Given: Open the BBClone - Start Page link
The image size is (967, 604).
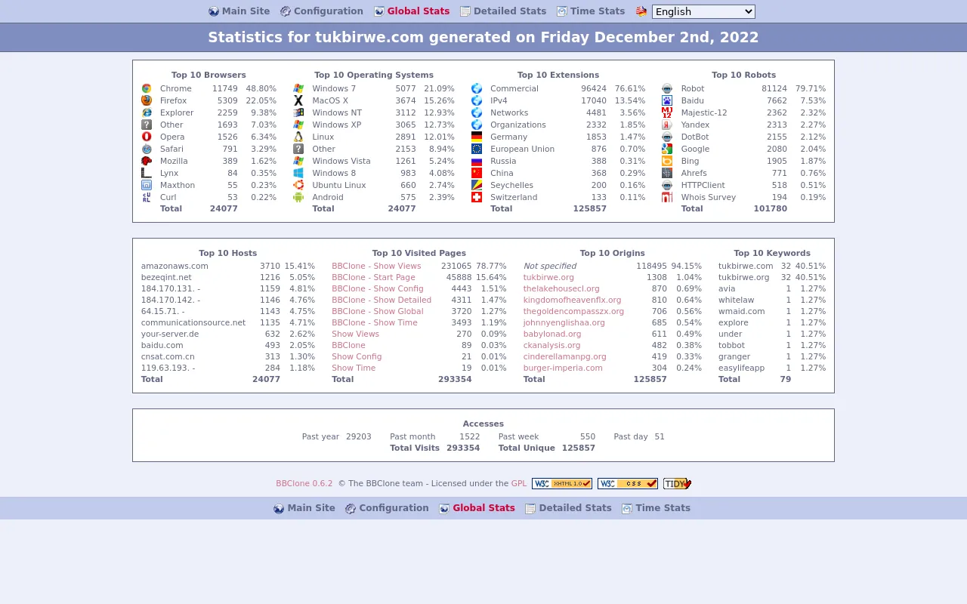Looking at the screenshot, I should coord(373,277).
